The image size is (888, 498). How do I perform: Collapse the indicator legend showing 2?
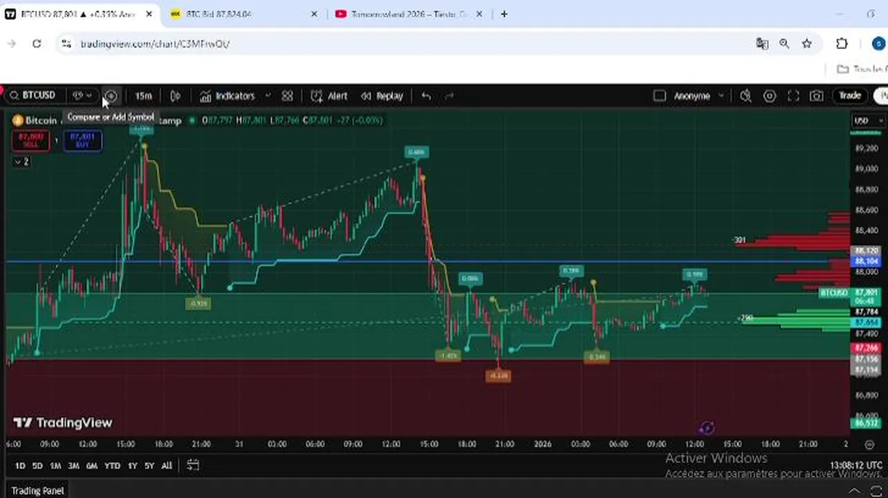point(21,162)
